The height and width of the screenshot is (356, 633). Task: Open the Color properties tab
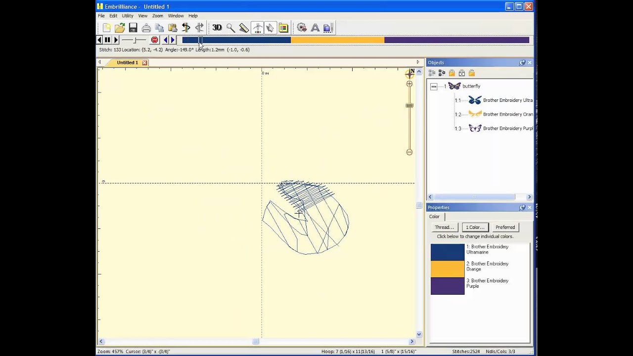pos(434,217)
